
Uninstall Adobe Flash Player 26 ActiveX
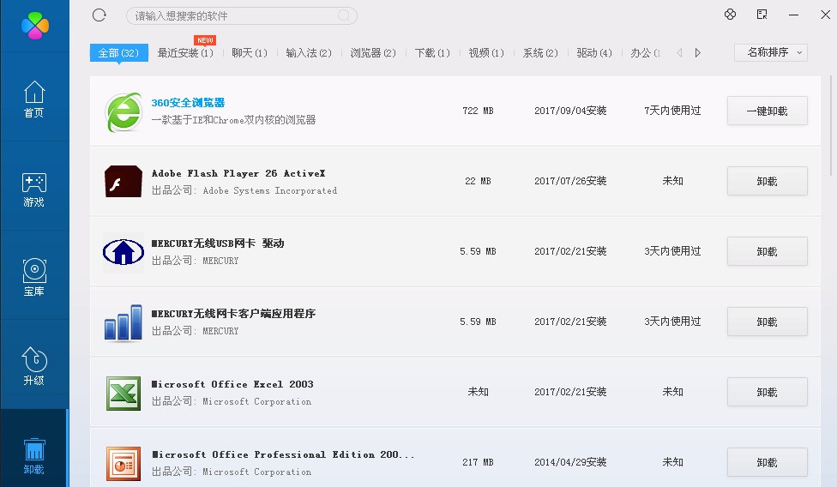[767, 182]
